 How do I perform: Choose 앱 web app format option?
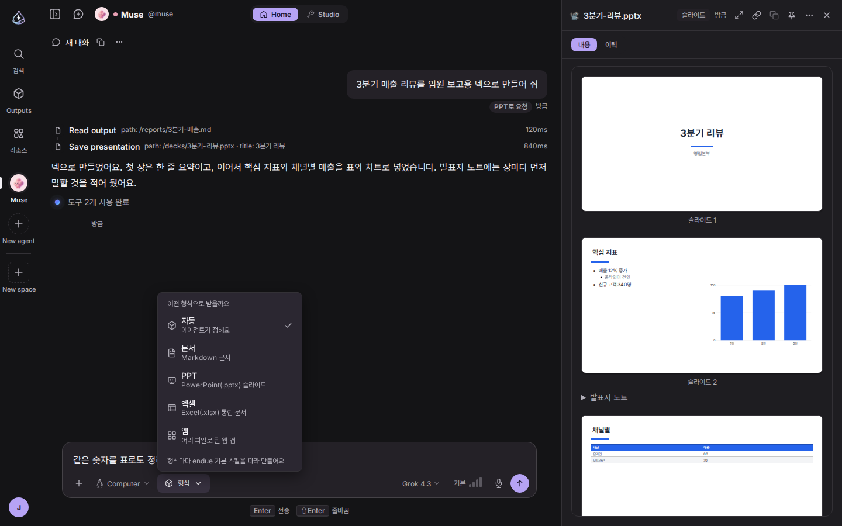(230, 435)
